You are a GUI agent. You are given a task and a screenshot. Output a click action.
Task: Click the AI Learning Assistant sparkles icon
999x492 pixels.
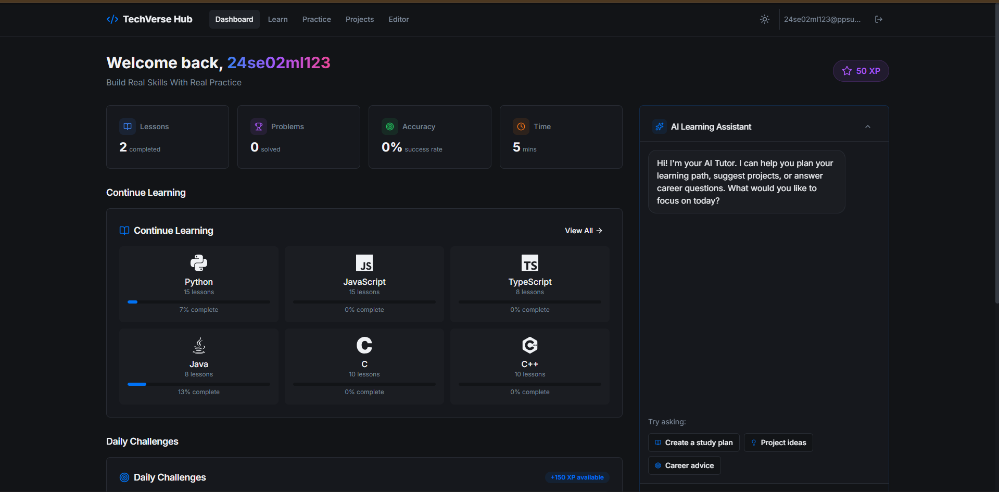[x=659, y=126]
